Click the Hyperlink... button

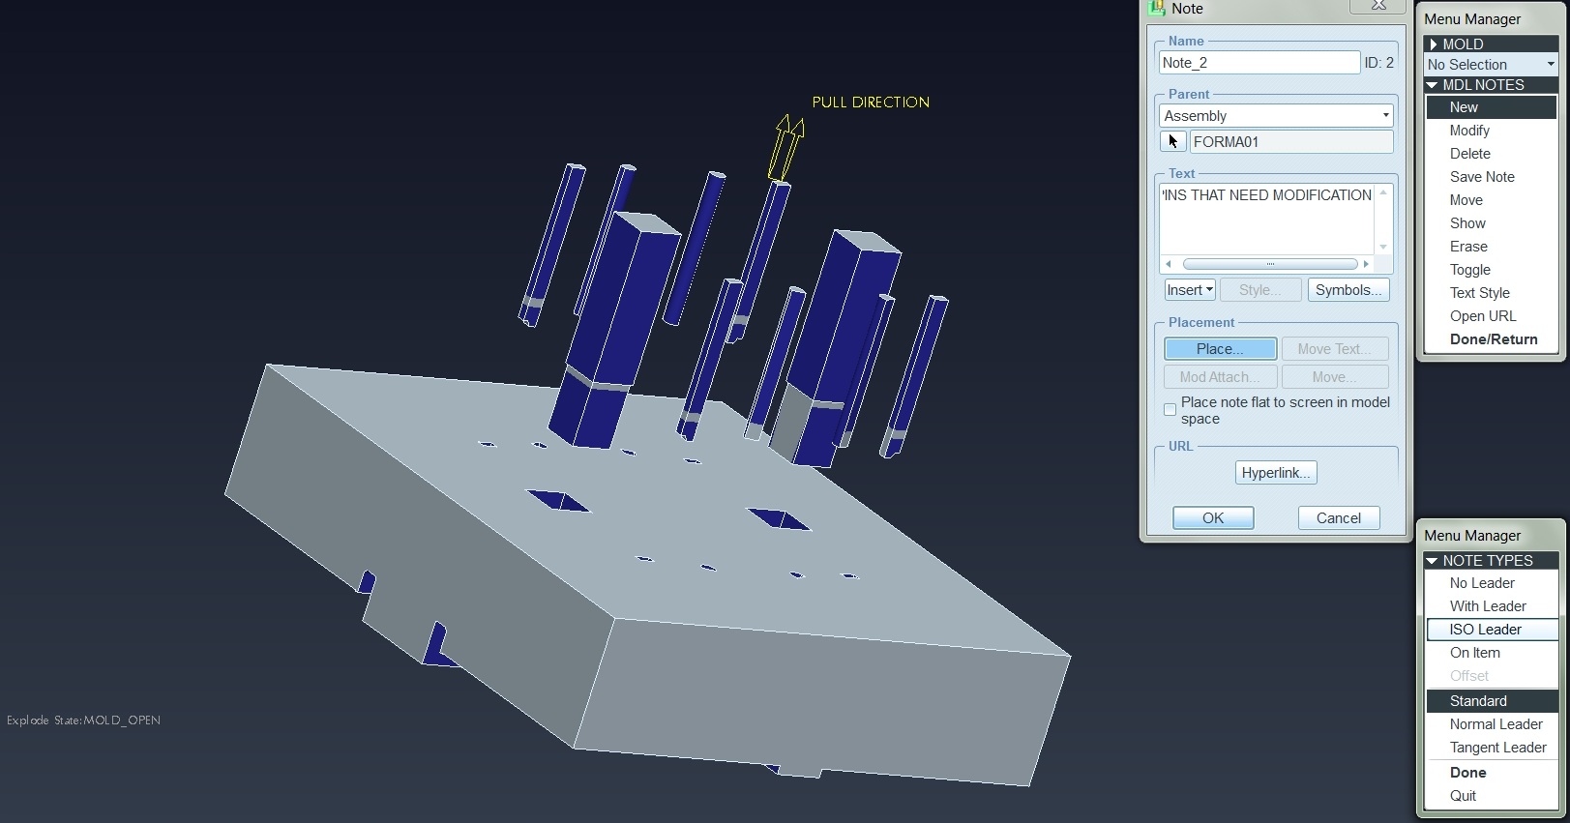(1276, 473)
